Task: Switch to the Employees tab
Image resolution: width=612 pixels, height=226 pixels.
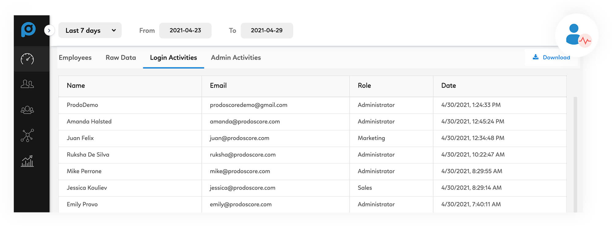Action: pyautogui.click(x=75, y=57)
